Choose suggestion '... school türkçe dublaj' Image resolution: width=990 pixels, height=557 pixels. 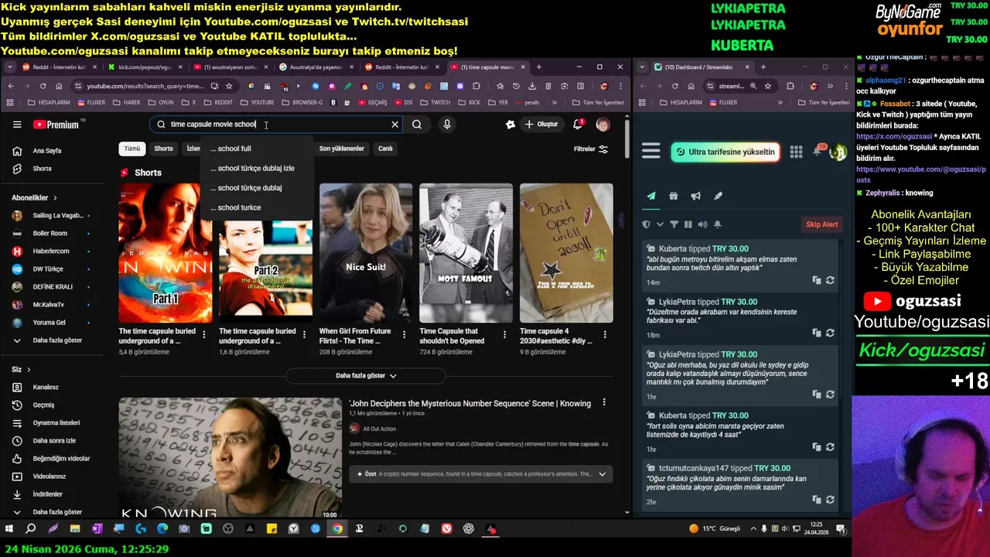click(x=258, y=188)
